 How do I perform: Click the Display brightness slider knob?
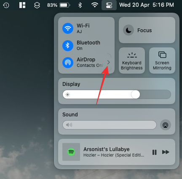pyautogui.click(x=136, y=94)
